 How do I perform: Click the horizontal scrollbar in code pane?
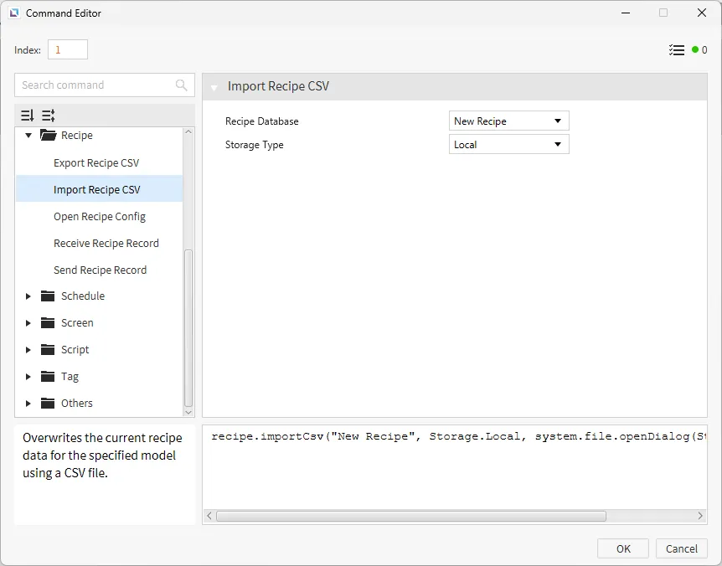click(410, 517)
